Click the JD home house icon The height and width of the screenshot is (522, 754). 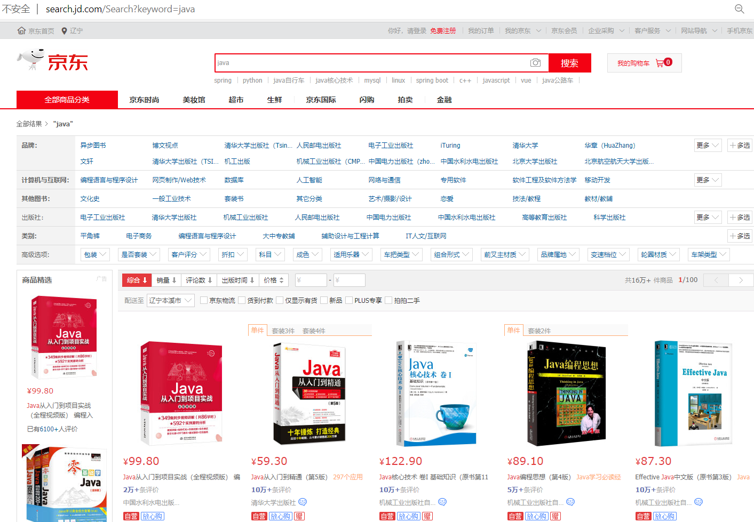tap(21, 31)
